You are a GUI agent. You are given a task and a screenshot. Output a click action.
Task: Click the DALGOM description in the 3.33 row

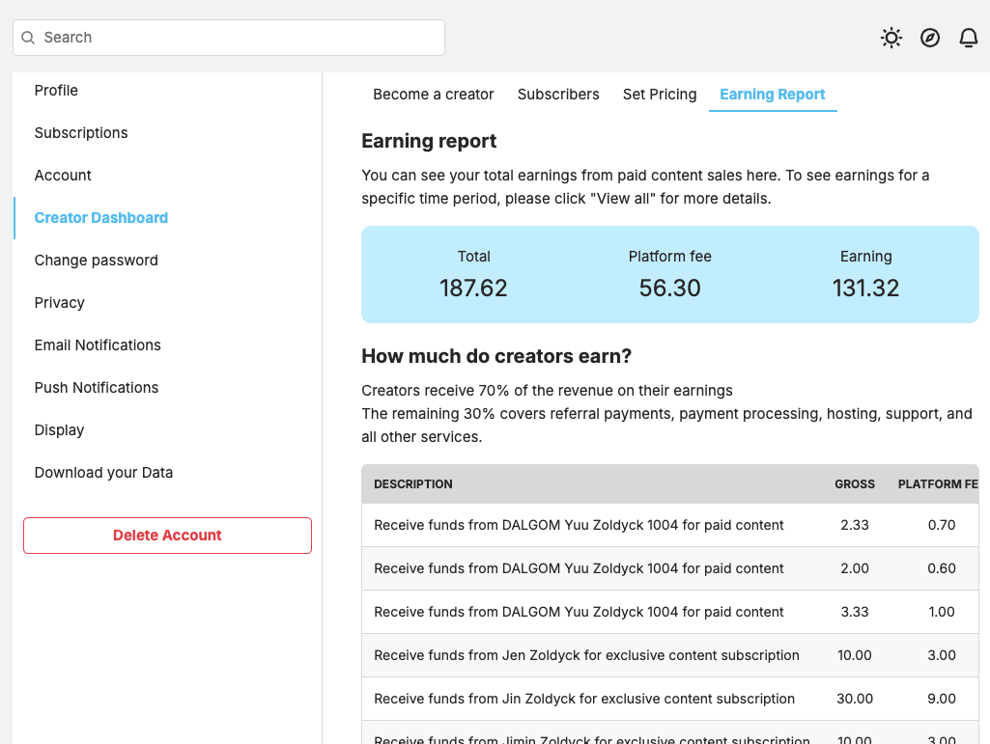point(579,612)
